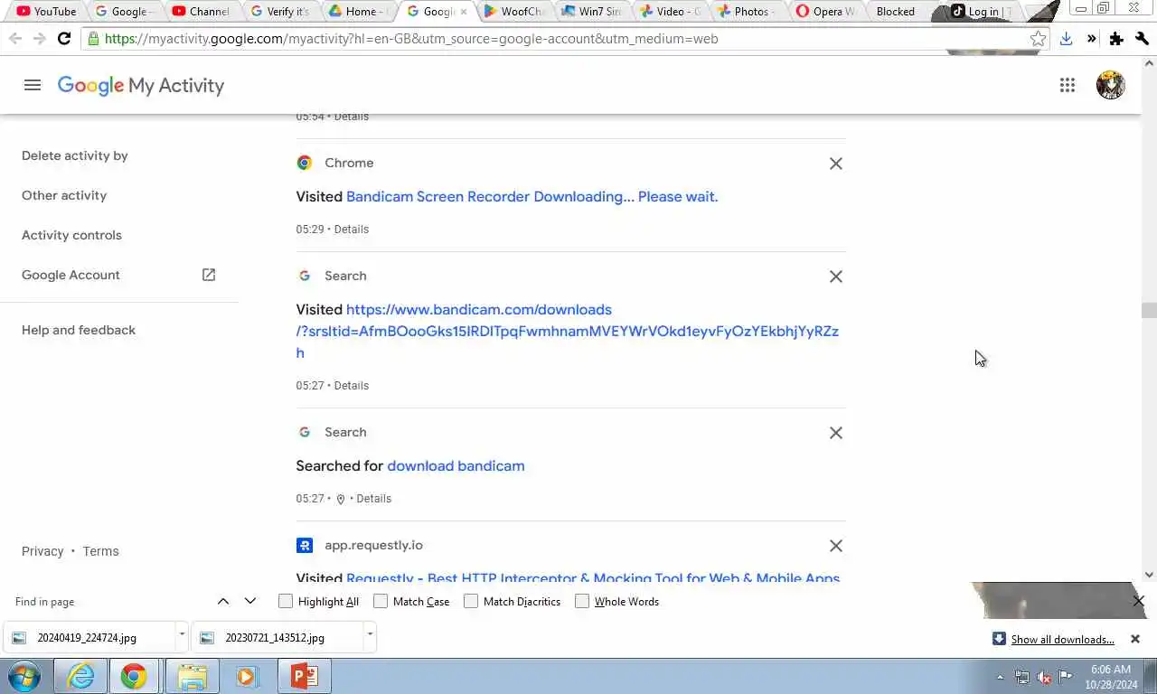
Task: Switch to the Channel tab
Action: point(202,12)
